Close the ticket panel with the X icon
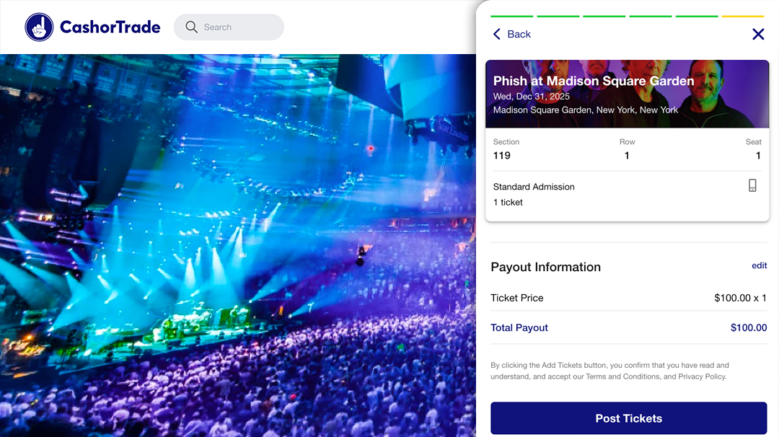The image size is (779, 437). click(x=758, y=34)
